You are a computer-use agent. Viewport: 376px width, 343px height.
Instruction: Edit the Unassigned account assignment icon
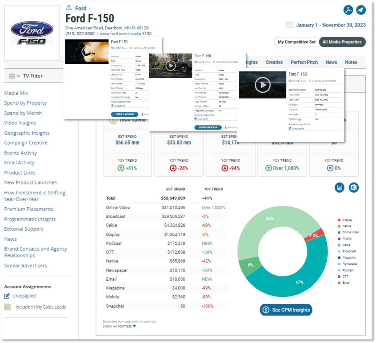coord(7,296)
